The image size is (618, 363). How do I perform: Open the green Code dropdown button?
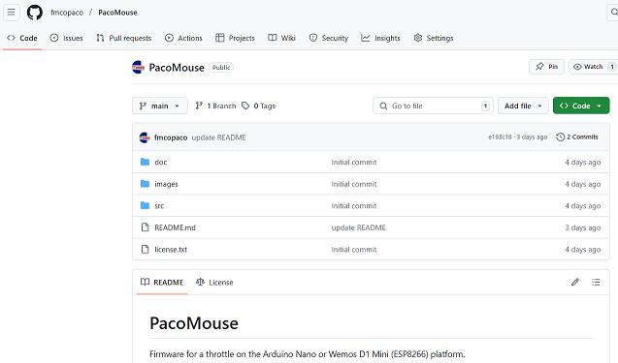tap(581, 106)
